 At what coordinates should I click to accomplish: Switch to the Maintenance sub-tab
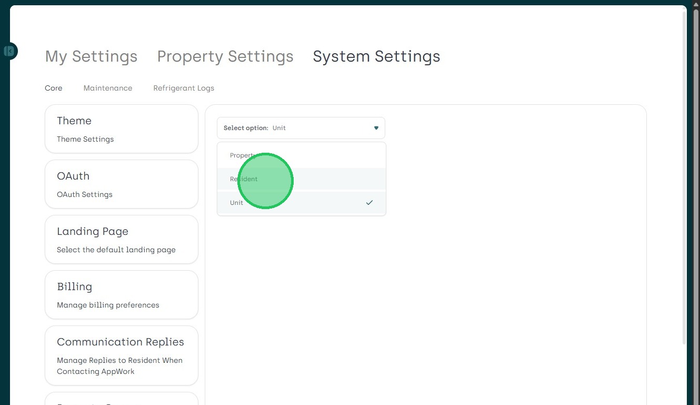point(108,88)
